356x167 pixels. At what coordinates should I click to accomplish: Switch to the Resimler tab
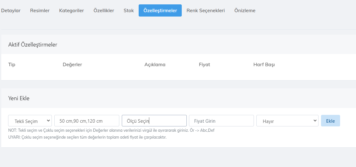point(40,11)
